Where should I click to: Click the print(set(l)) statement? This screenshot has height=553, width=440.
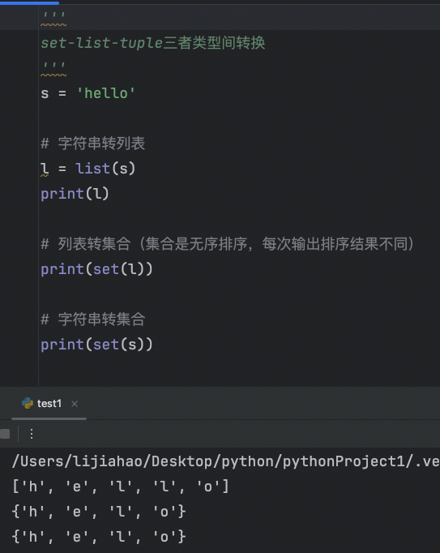96,269
